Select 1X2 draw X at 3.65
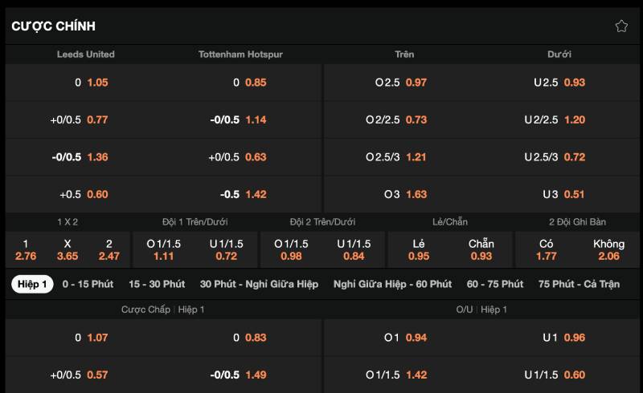The image size is (643, 393). pyautogui.click(x=68, y=249)
